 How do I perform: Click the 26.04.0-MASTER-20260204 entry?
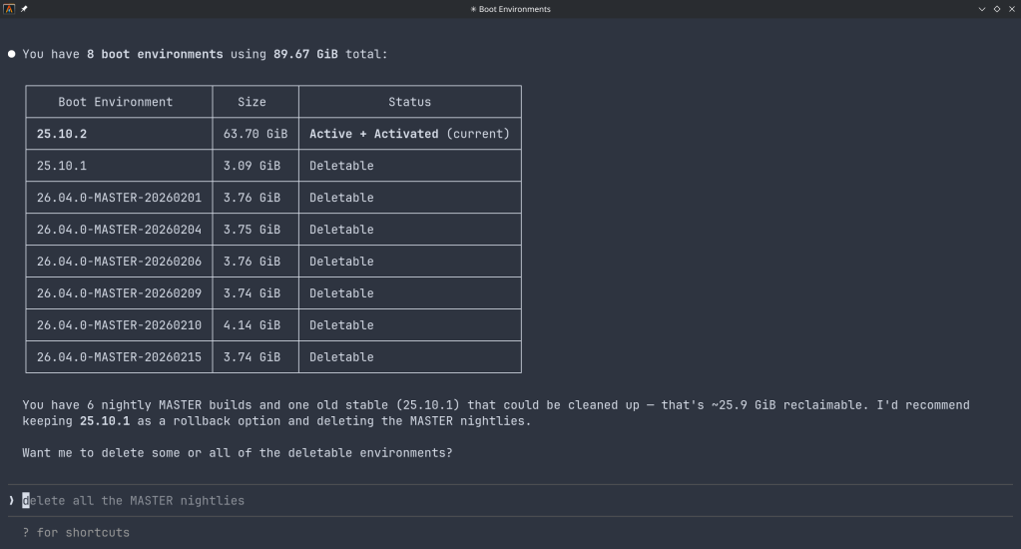point(119,230)
